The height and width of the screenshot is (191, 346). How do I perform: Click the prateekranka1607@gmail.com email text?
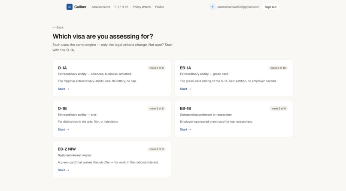[238, 7]
